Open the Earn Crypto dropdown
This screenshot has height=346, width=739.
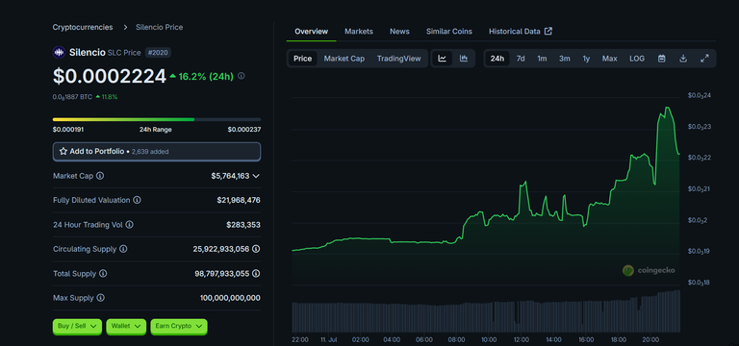[179, 326]
